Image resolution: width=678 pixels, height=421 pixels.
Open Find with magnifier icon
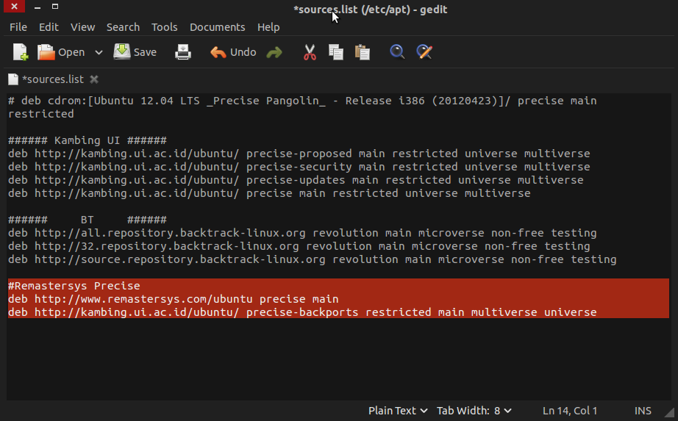click(397, 52)
